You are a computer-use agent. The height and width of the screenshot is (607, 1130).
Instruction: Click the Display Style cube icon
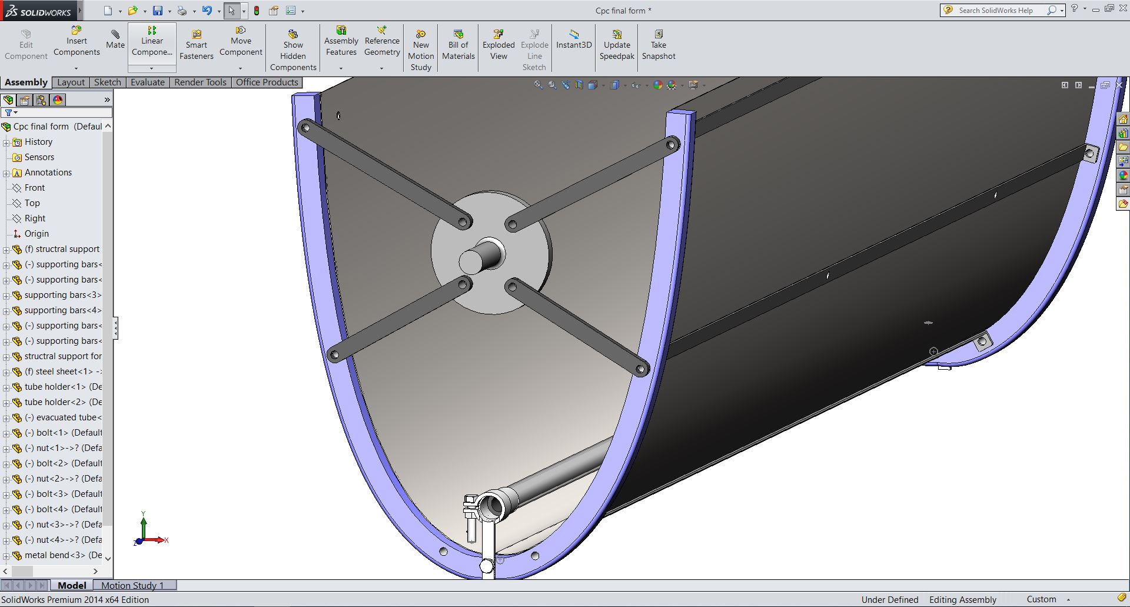pyautogui.click(x=614, y=85)
